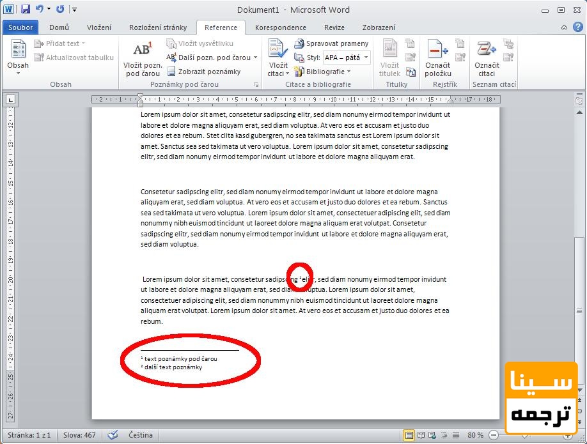The height and width of the screenshot is (444, 587).
Task: Open the Obsah table of contents dropdown
Action: (18, 58)
